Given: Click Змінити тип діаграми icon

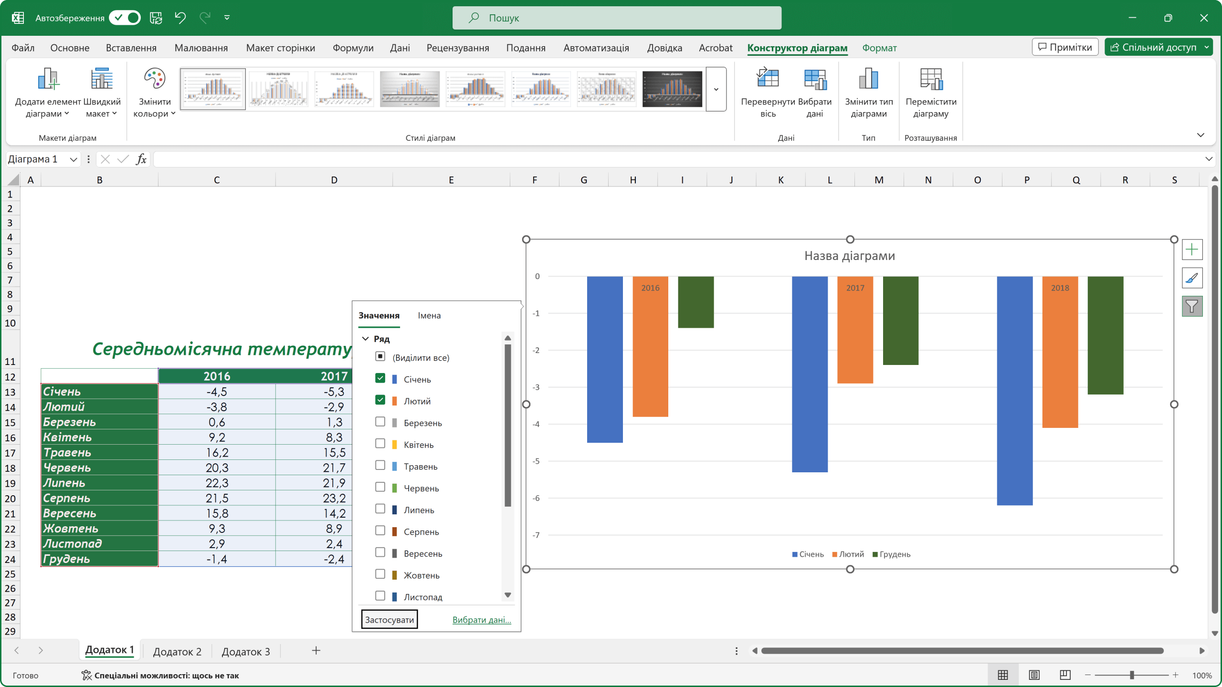Looking at the screenshot, I should coord(868,79).
